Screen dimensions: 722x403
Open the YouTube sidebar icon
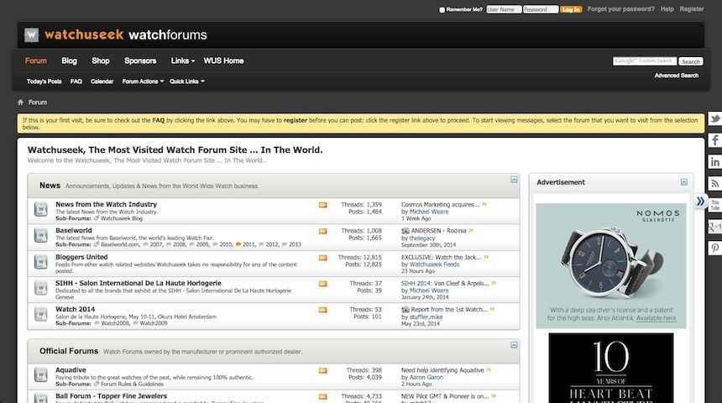pyautogui.click(x=714, y=204)
